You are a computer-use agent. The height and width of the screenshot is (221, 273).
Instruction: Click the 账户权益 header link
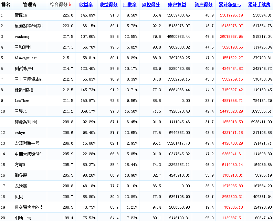pos(177,5)
